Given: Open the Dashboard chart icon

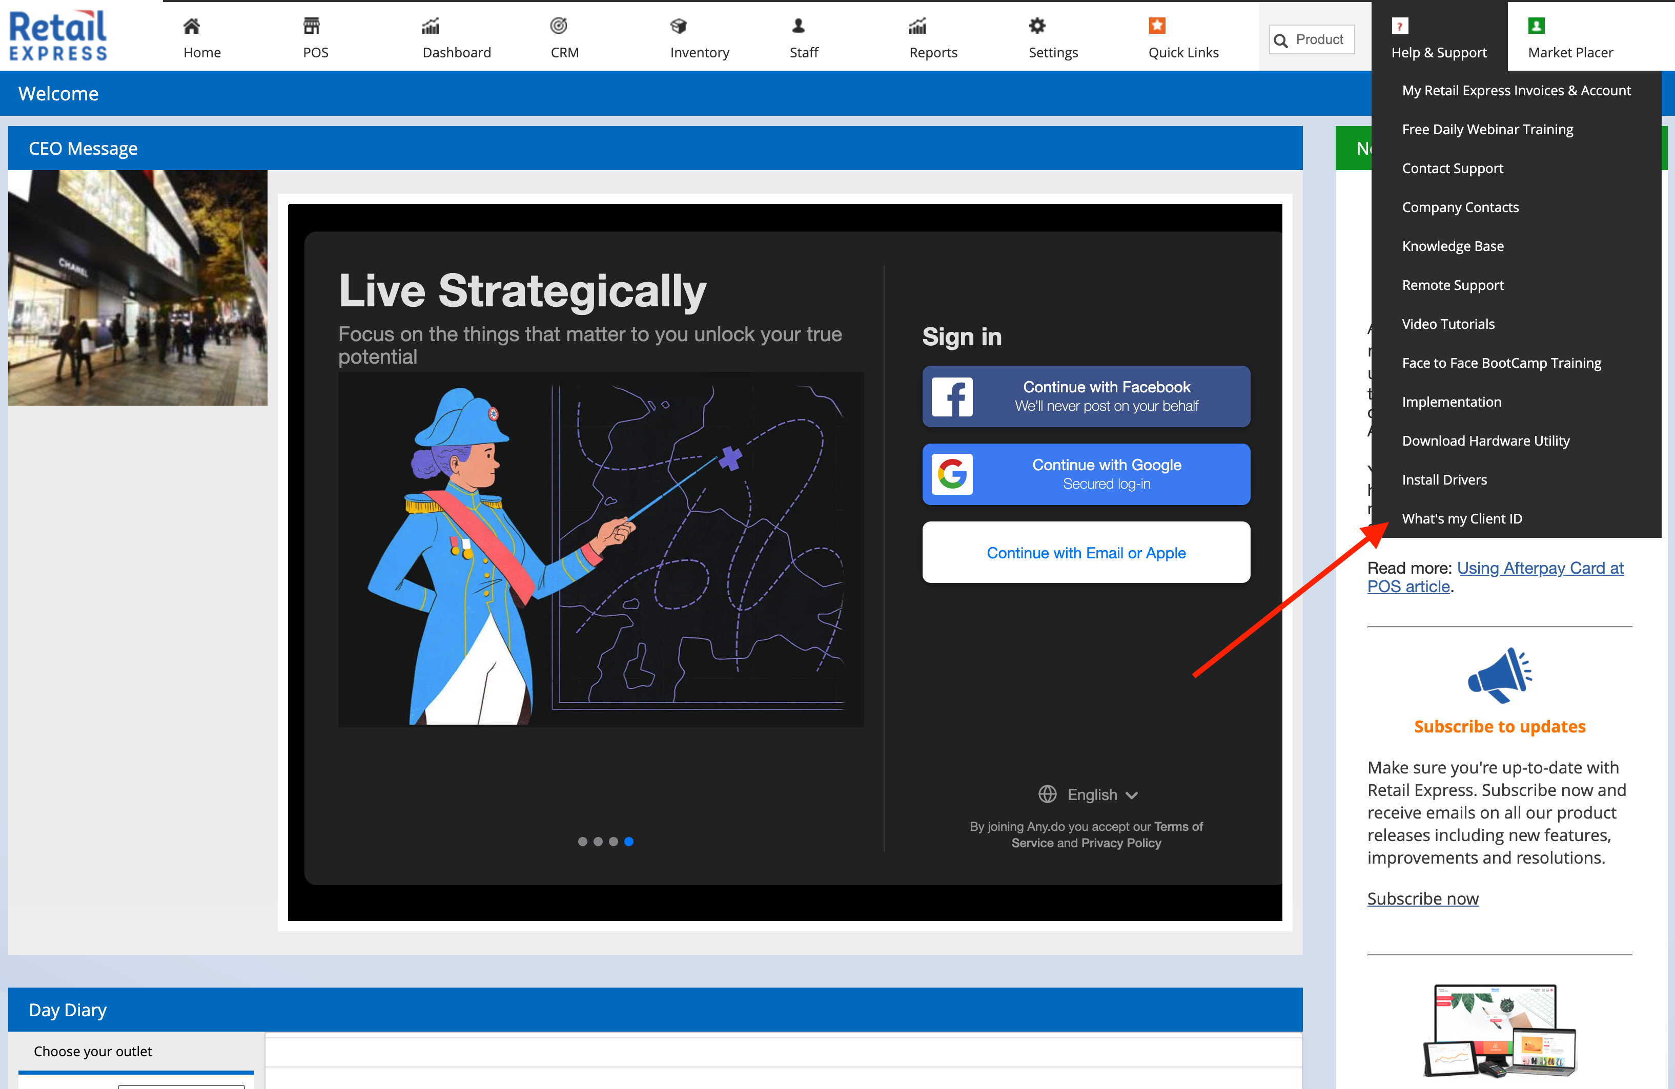Looking at the screenshot, I should click(431, 26).
